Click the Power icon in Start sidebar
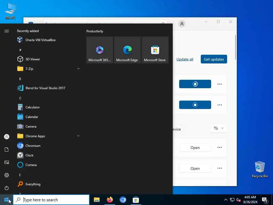 point(7,188)
